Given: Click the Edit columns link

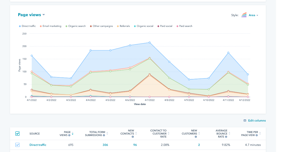Looking at the screenshot, I should pos(254,121).
